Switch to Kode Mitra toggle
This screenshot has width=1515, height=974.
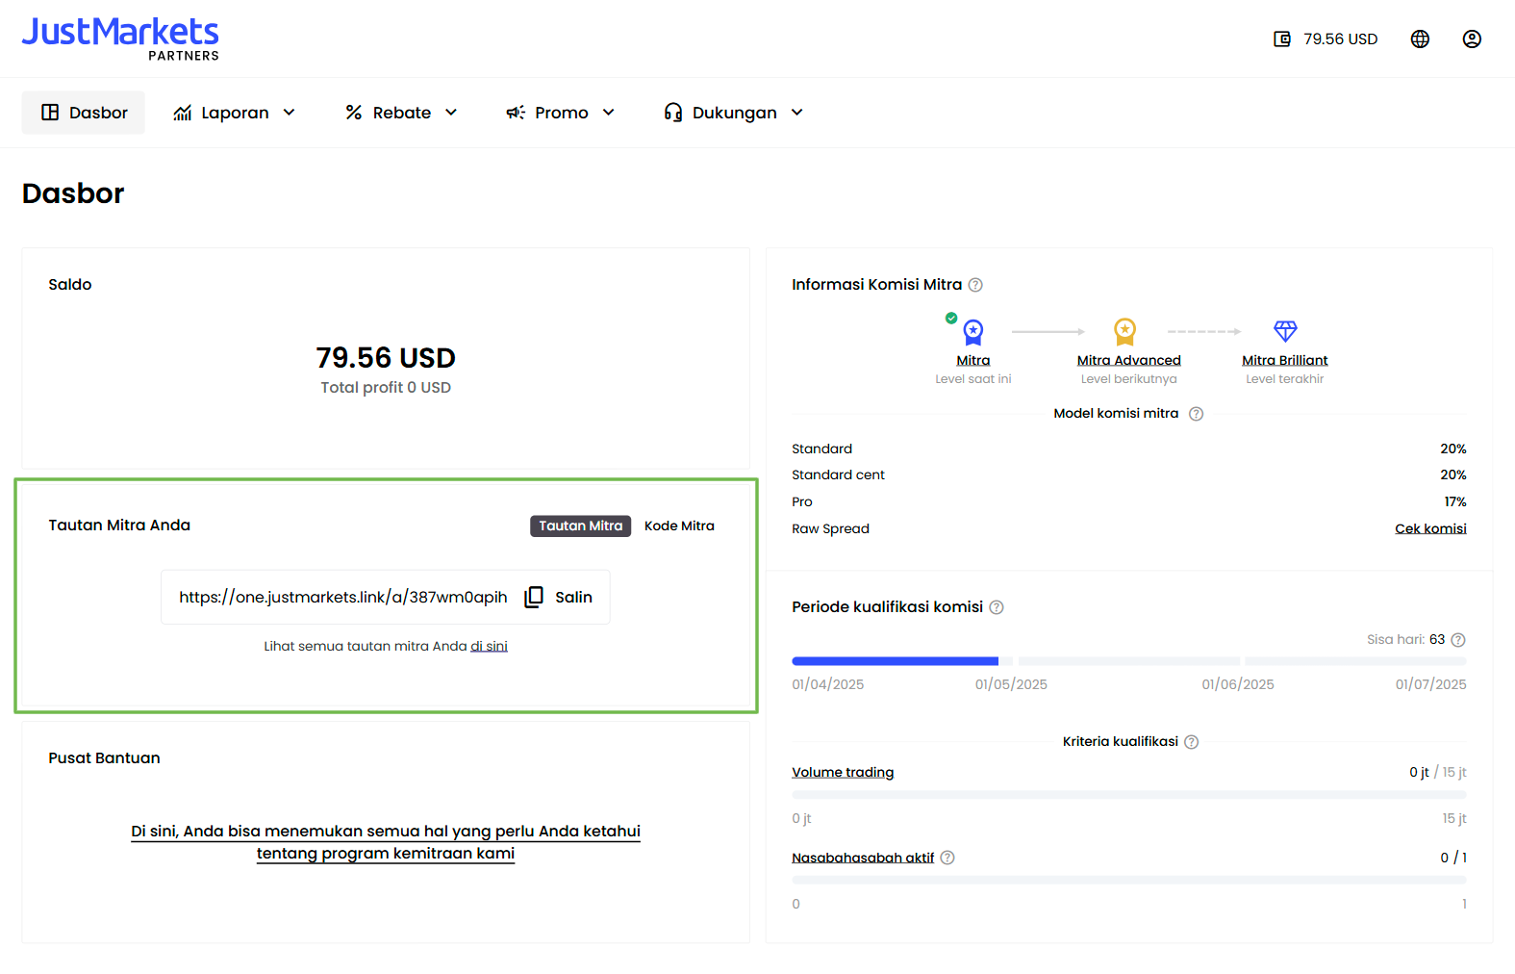click(679, 526)
